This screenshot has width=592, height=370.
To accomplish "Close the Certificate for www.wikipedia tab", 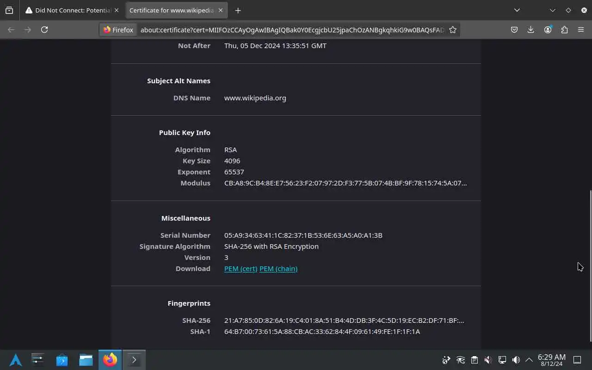I will point(220,10).
